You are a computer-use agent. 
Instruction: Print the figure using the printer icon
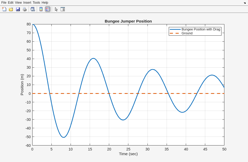tap(25, 9)
